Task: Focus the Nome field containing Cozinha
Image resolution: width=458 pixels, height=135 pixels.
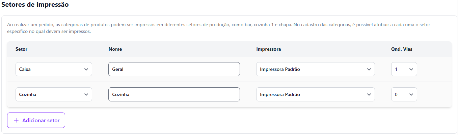Action: coord(174,95)
